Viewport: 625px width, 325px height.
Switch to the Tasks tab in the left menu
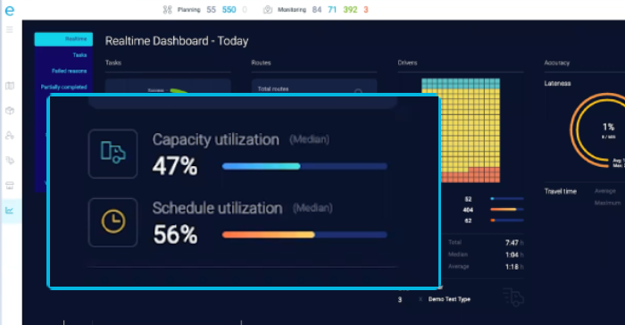click(79, 55)
